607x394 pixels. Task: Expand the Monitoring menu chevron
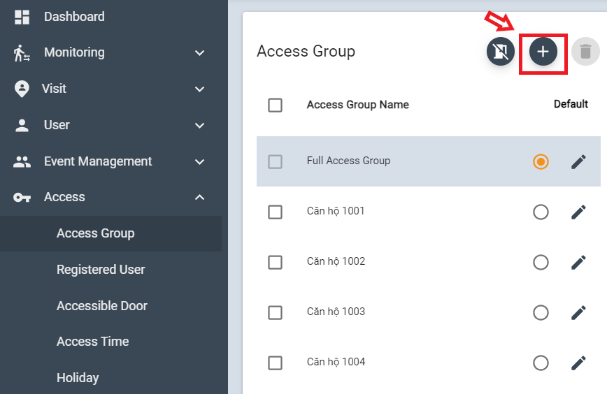coord(199,53)
